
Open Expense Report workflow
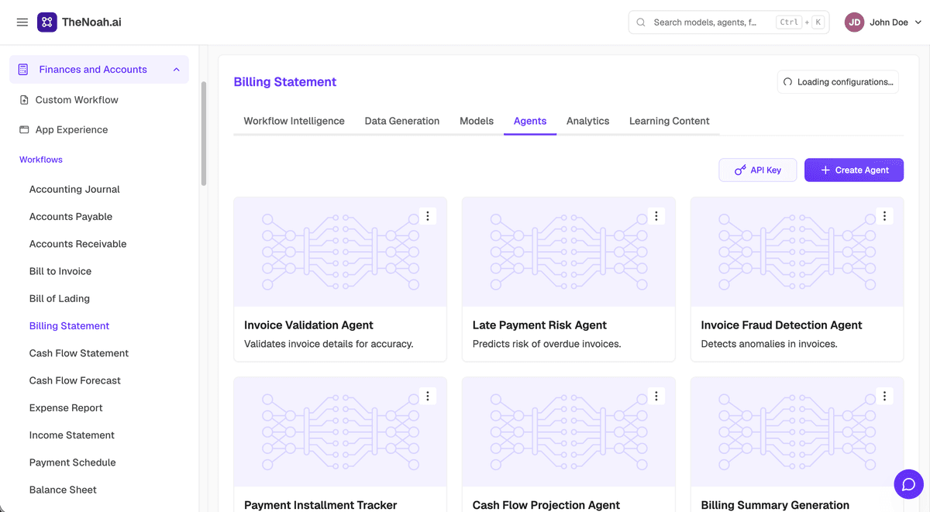pos(66,407)
